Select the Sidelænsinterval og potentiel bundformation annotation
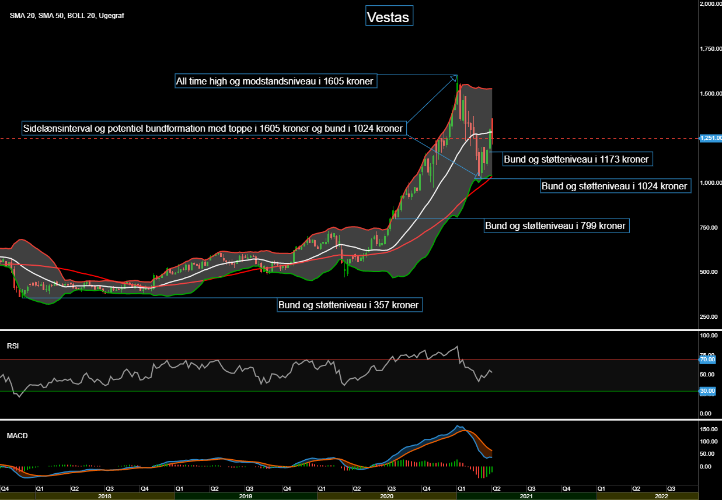The height and width of the screenshot is (500, 722). click(214, 128)
